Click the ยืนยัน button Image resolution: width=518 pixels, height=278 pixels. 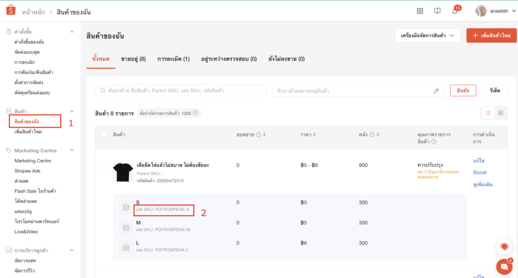(463, 91)
